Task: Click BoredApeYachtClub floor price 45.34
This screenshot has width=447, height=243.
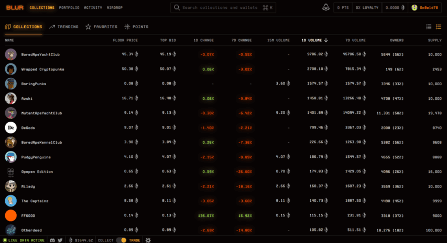Action: 130,54
